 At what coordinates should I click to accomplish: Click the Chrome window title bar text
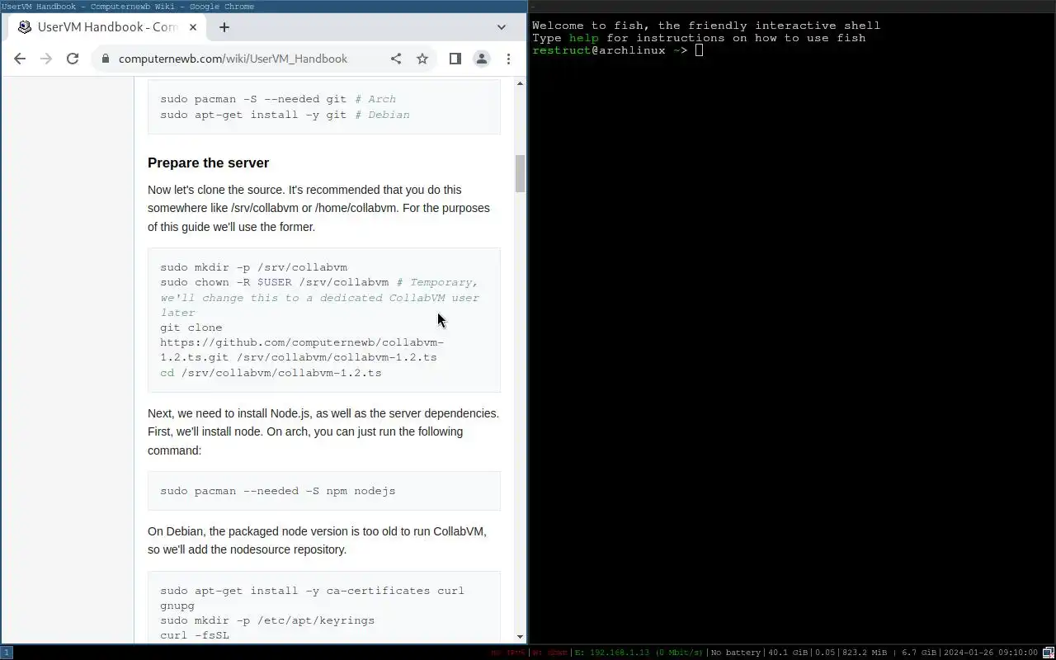pyautogui.click(x=128, y=7)
